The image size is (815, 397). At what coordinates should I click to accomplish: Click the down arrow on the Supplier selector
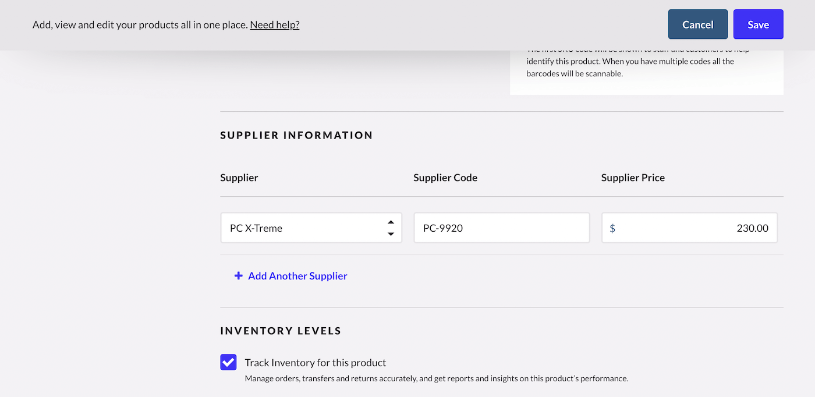[391, 234]
